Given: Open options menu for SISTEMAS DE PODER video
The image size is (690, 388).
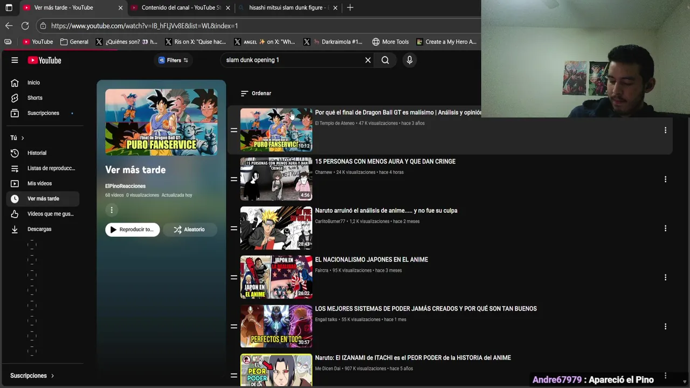Looking at the screenshot, I should [x=665, y=326].
